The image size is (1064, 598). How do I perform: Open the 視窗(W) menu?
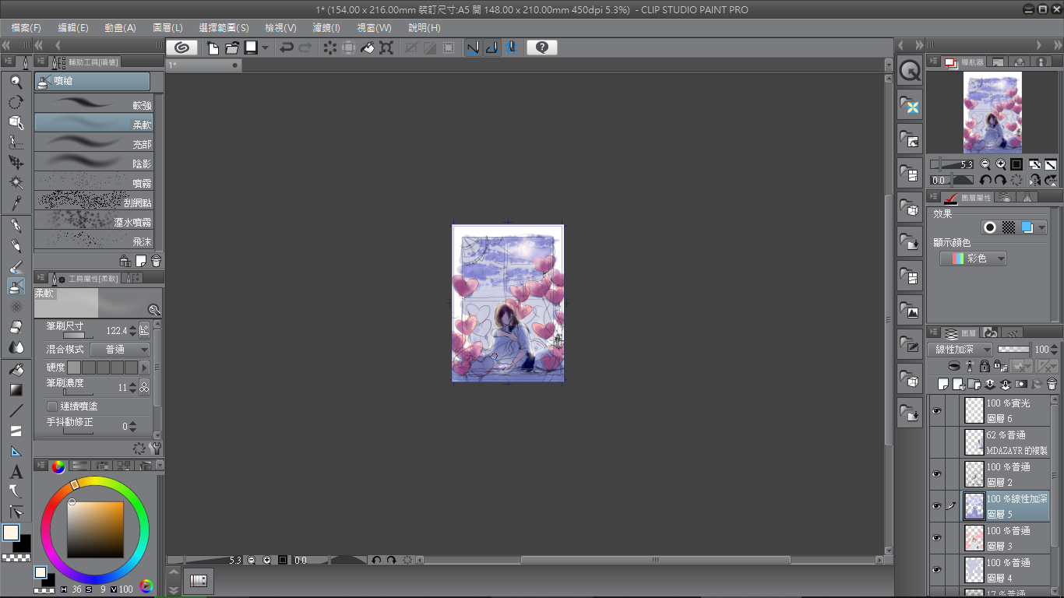point(374,27)
